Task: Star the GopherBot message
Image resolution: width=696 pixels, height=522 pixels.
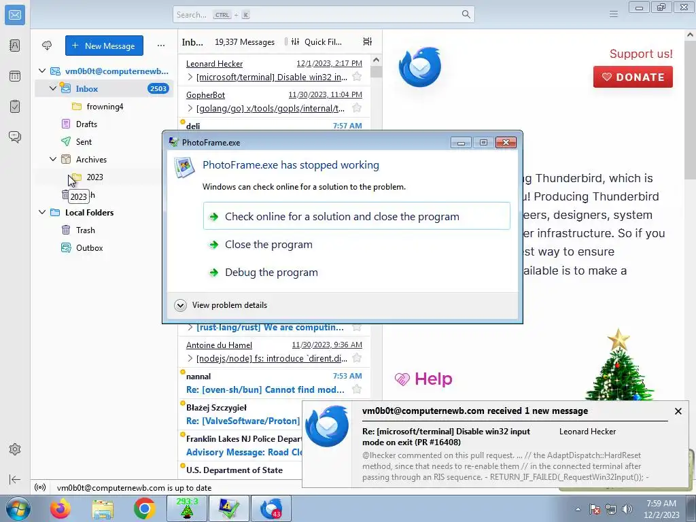Action: [356, 108]
